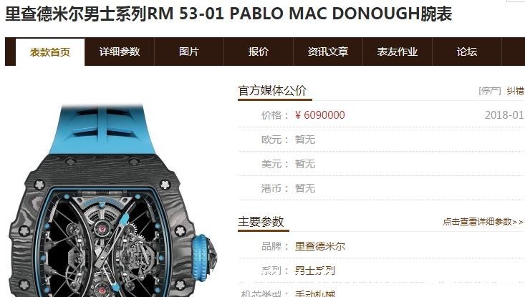This screenshot has height=297, width=525.
Task: Open the 论坛 tab
Action: (x=467, y=52)
